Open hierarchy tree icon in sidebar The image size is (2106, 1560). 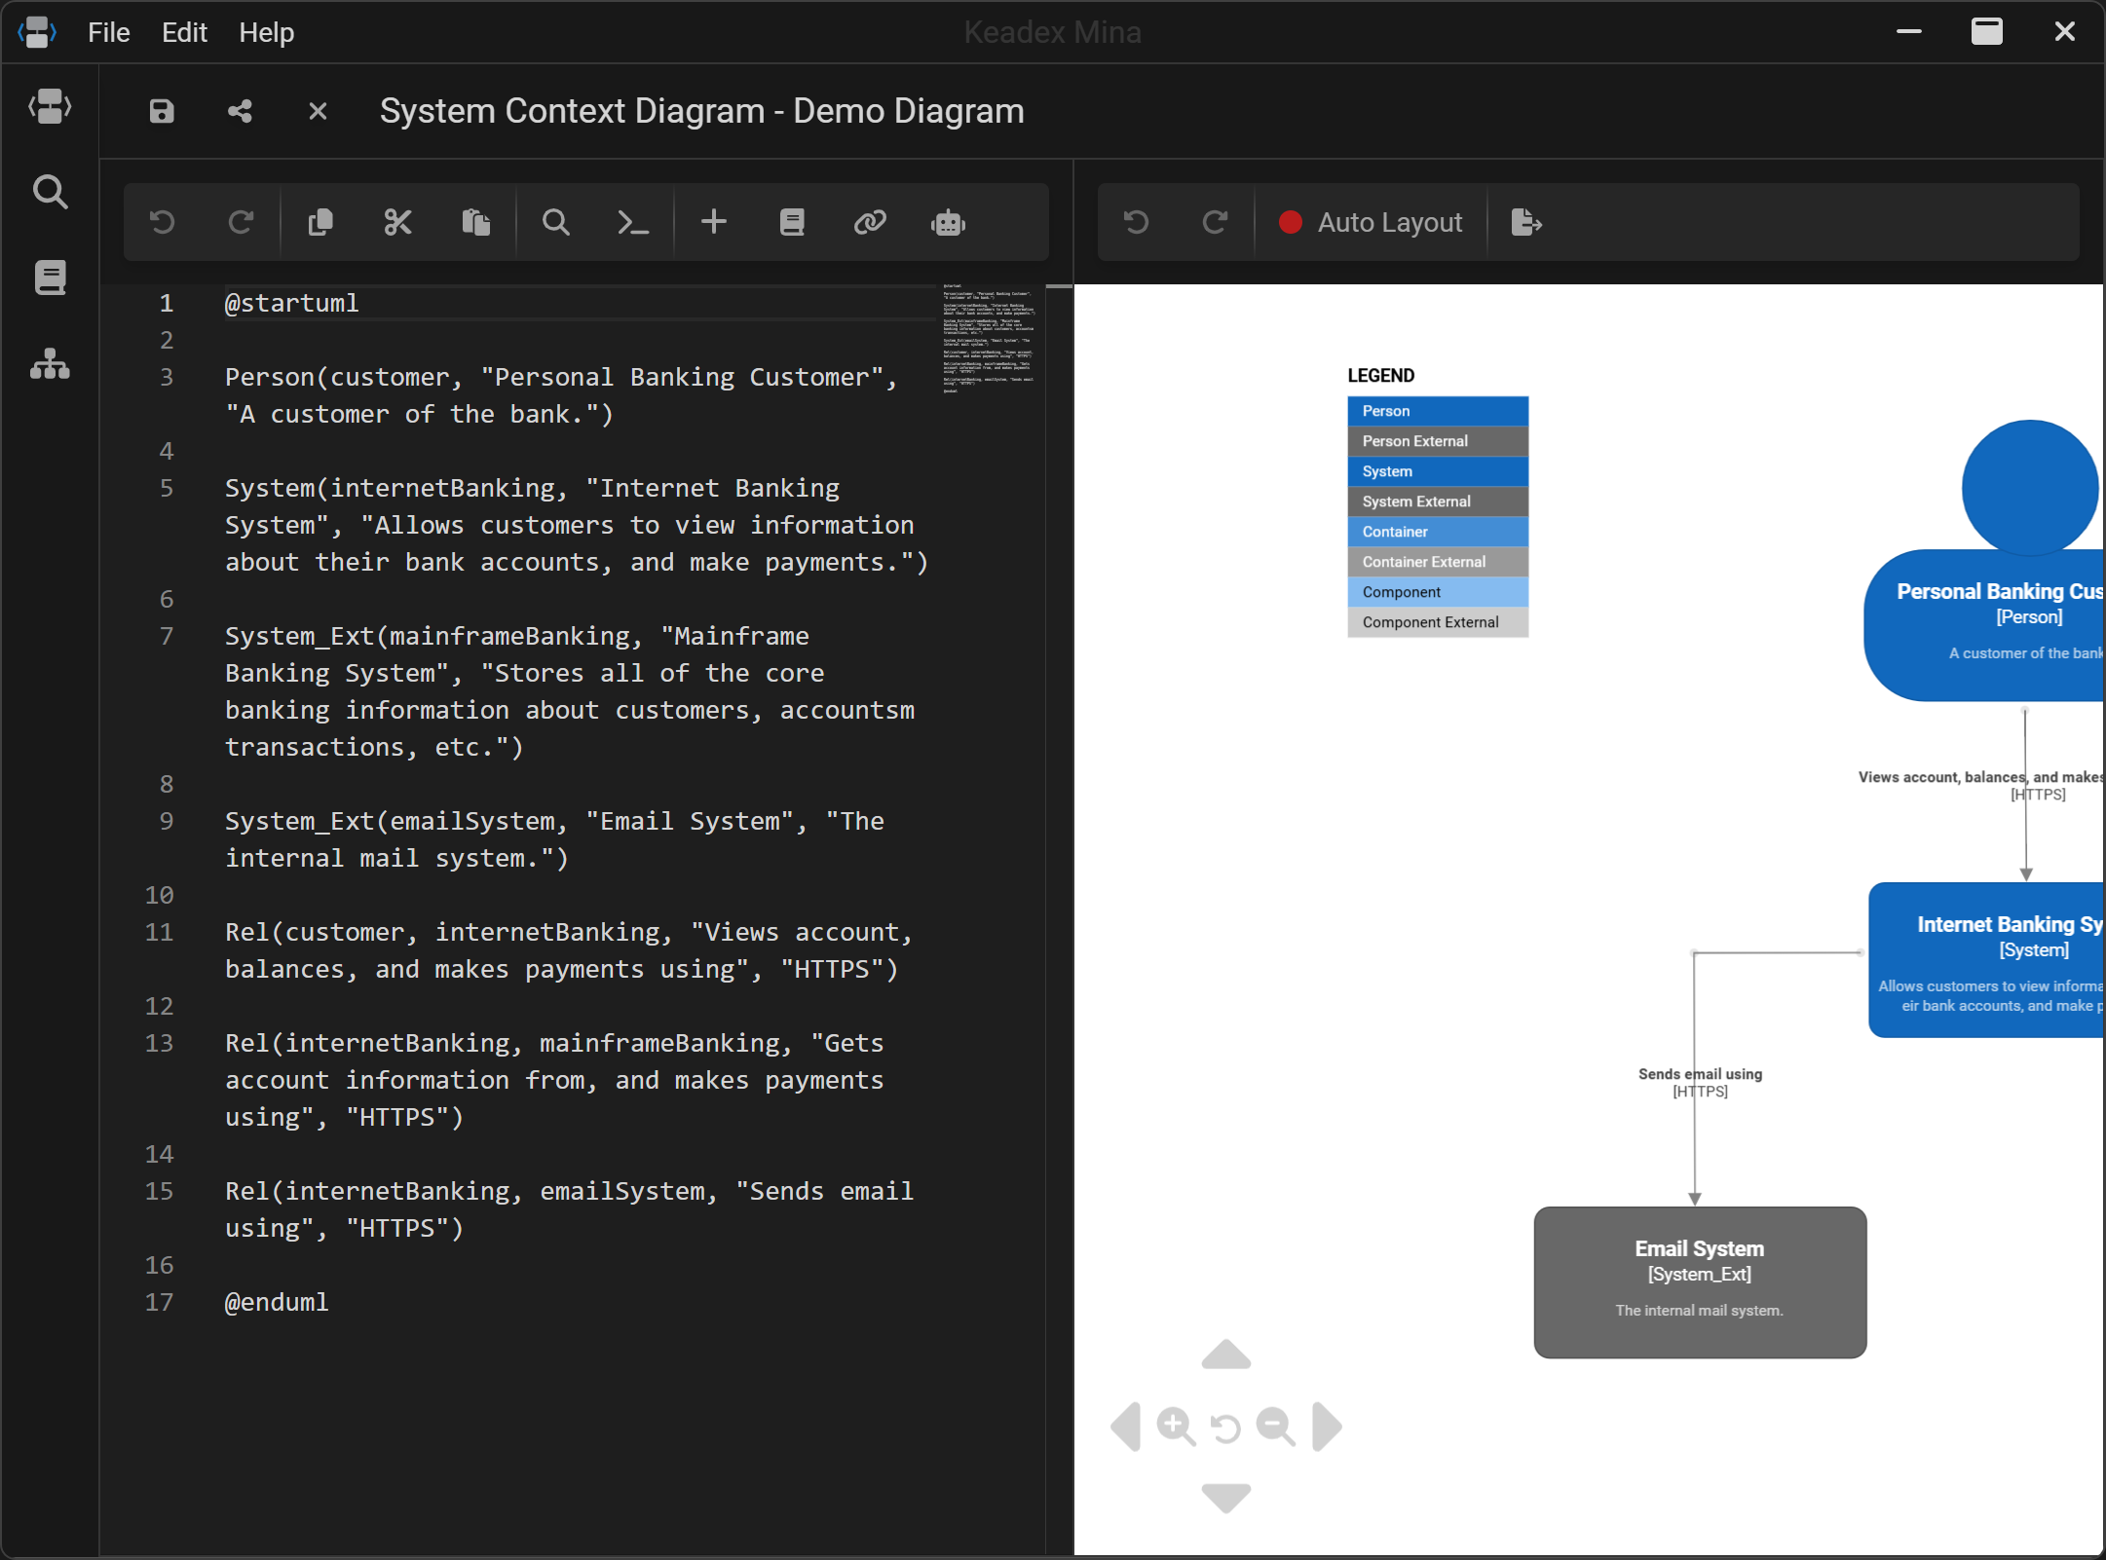50,364
